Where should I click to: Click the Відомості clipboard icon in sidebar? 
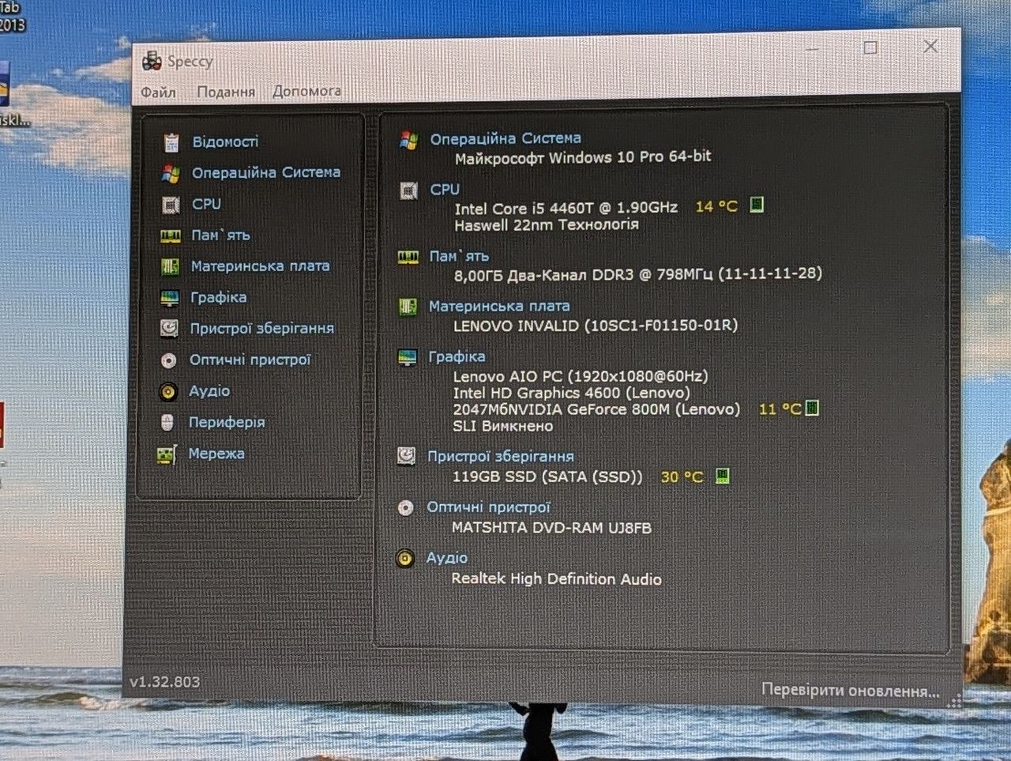click(171, 142)
